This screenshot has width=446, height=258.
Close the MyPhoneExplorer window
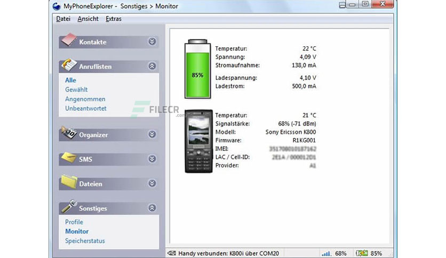tap(383, 4)
